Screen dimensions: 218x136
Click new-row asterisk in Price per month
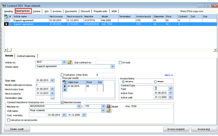tap(64, 90)
